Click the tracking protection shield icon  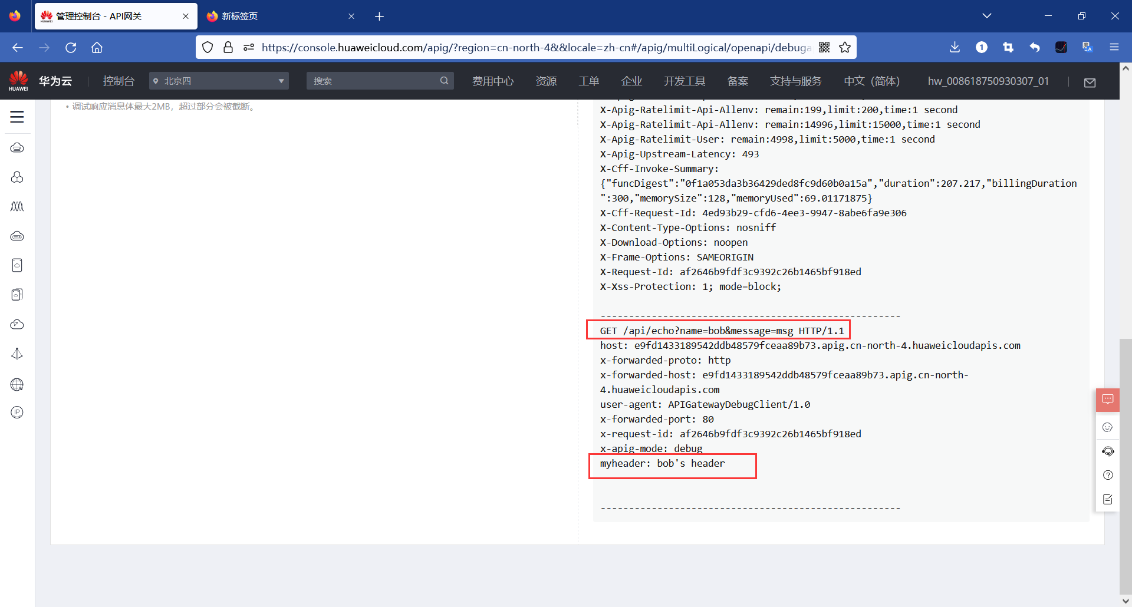[x=208, y=47]
